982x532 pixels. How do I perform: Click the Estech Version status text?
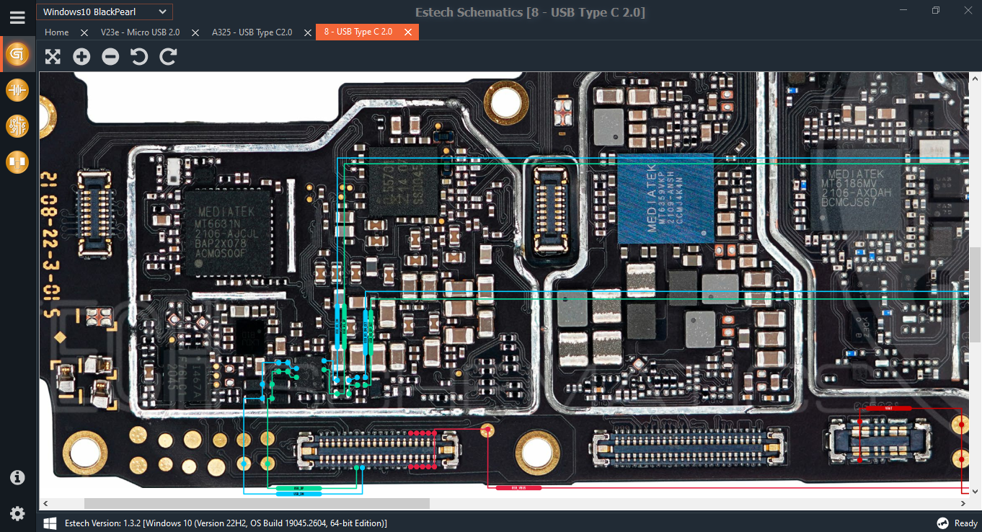tap(226, 523)
